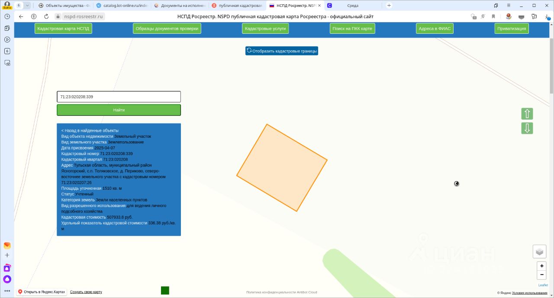This screenshot has height=298, width=554.
Task: Switch to the Среда tab
Action: 352,6
